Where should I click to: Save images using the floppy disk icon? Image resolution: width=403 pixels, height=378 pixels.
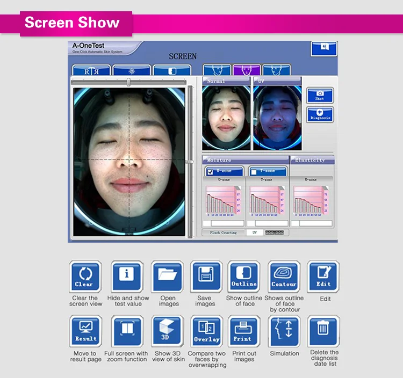pyautogui.click(x=206, y=277)
